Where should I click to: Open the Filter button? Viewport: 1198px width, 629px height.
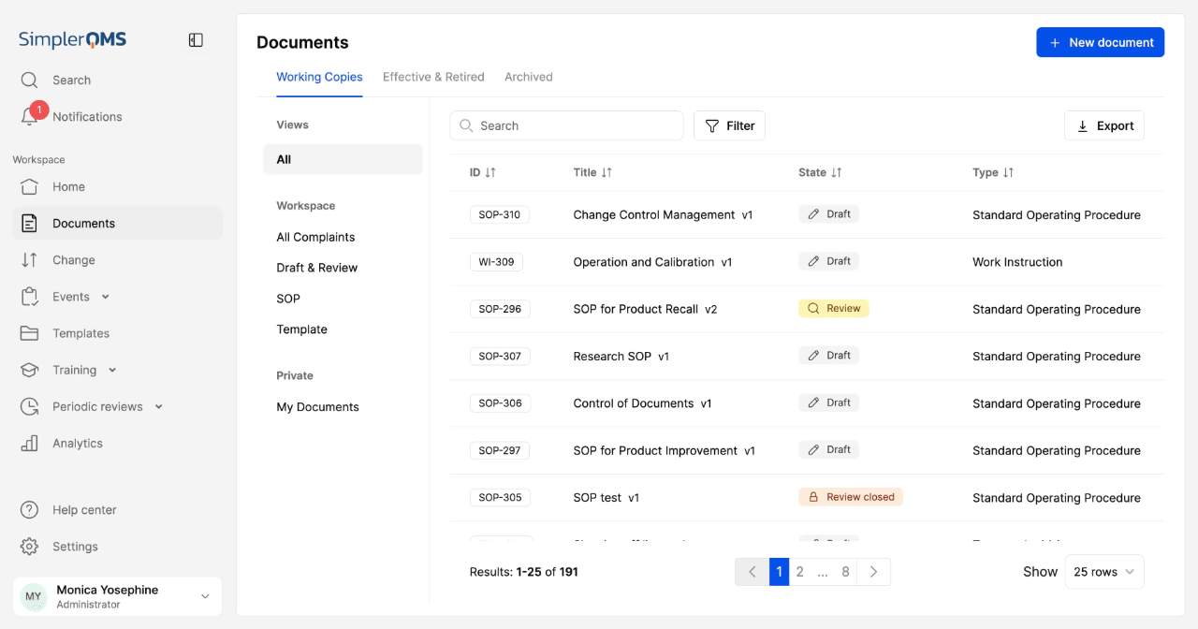pos(729,125)
